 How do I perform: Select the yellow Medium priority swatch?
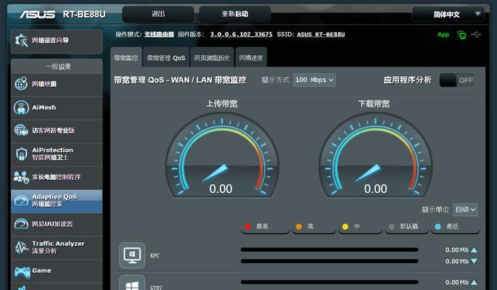(345, 226)
